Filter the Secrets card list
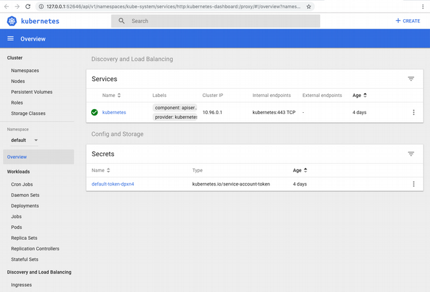Screen dimensions: 430x292 point(411,154)
